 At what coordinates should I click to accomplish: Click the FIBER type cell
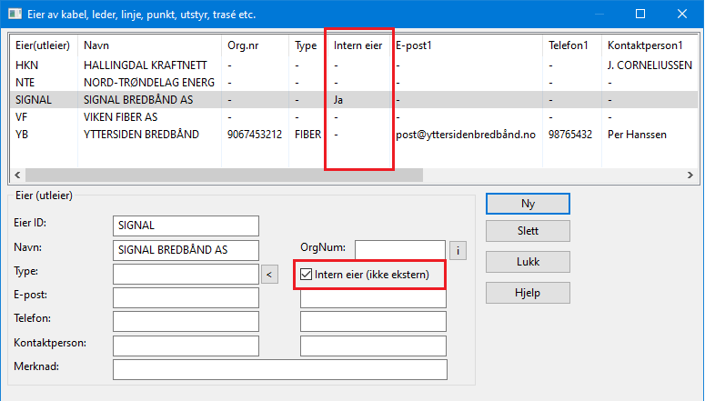(308, 135)
